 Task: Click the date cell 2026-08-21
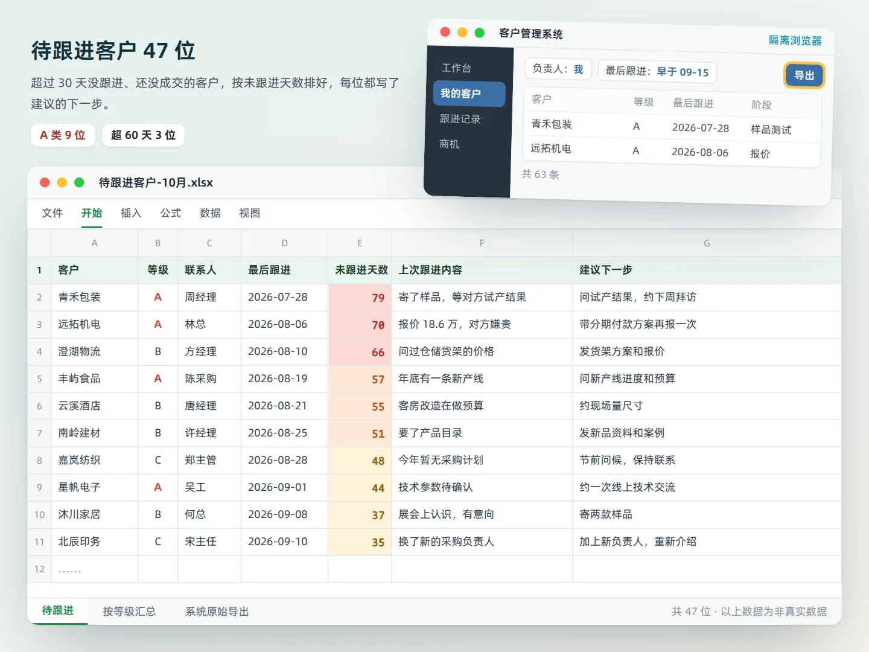pos(284,406)
